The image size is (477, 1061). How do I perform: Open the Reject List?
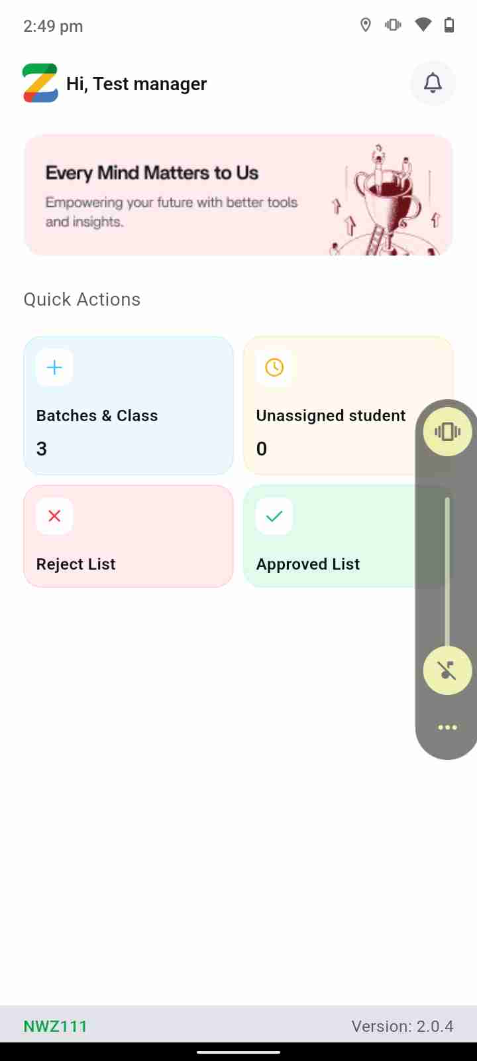pyautogui.click(x=129, y=550)
